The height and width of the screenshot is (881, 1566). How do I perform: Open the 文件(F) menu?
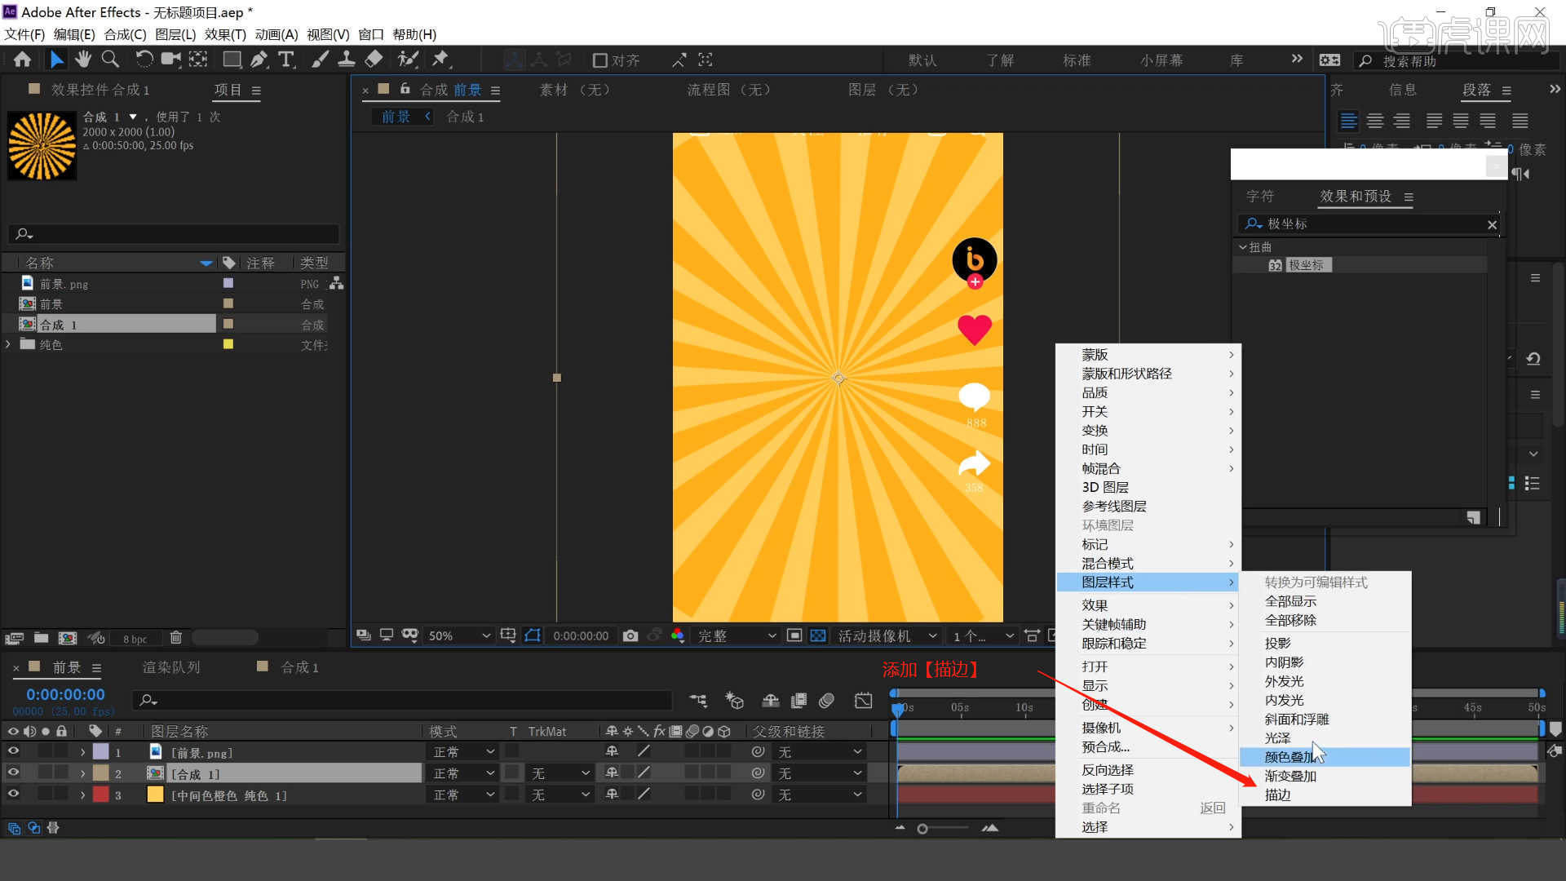[24, 34]
